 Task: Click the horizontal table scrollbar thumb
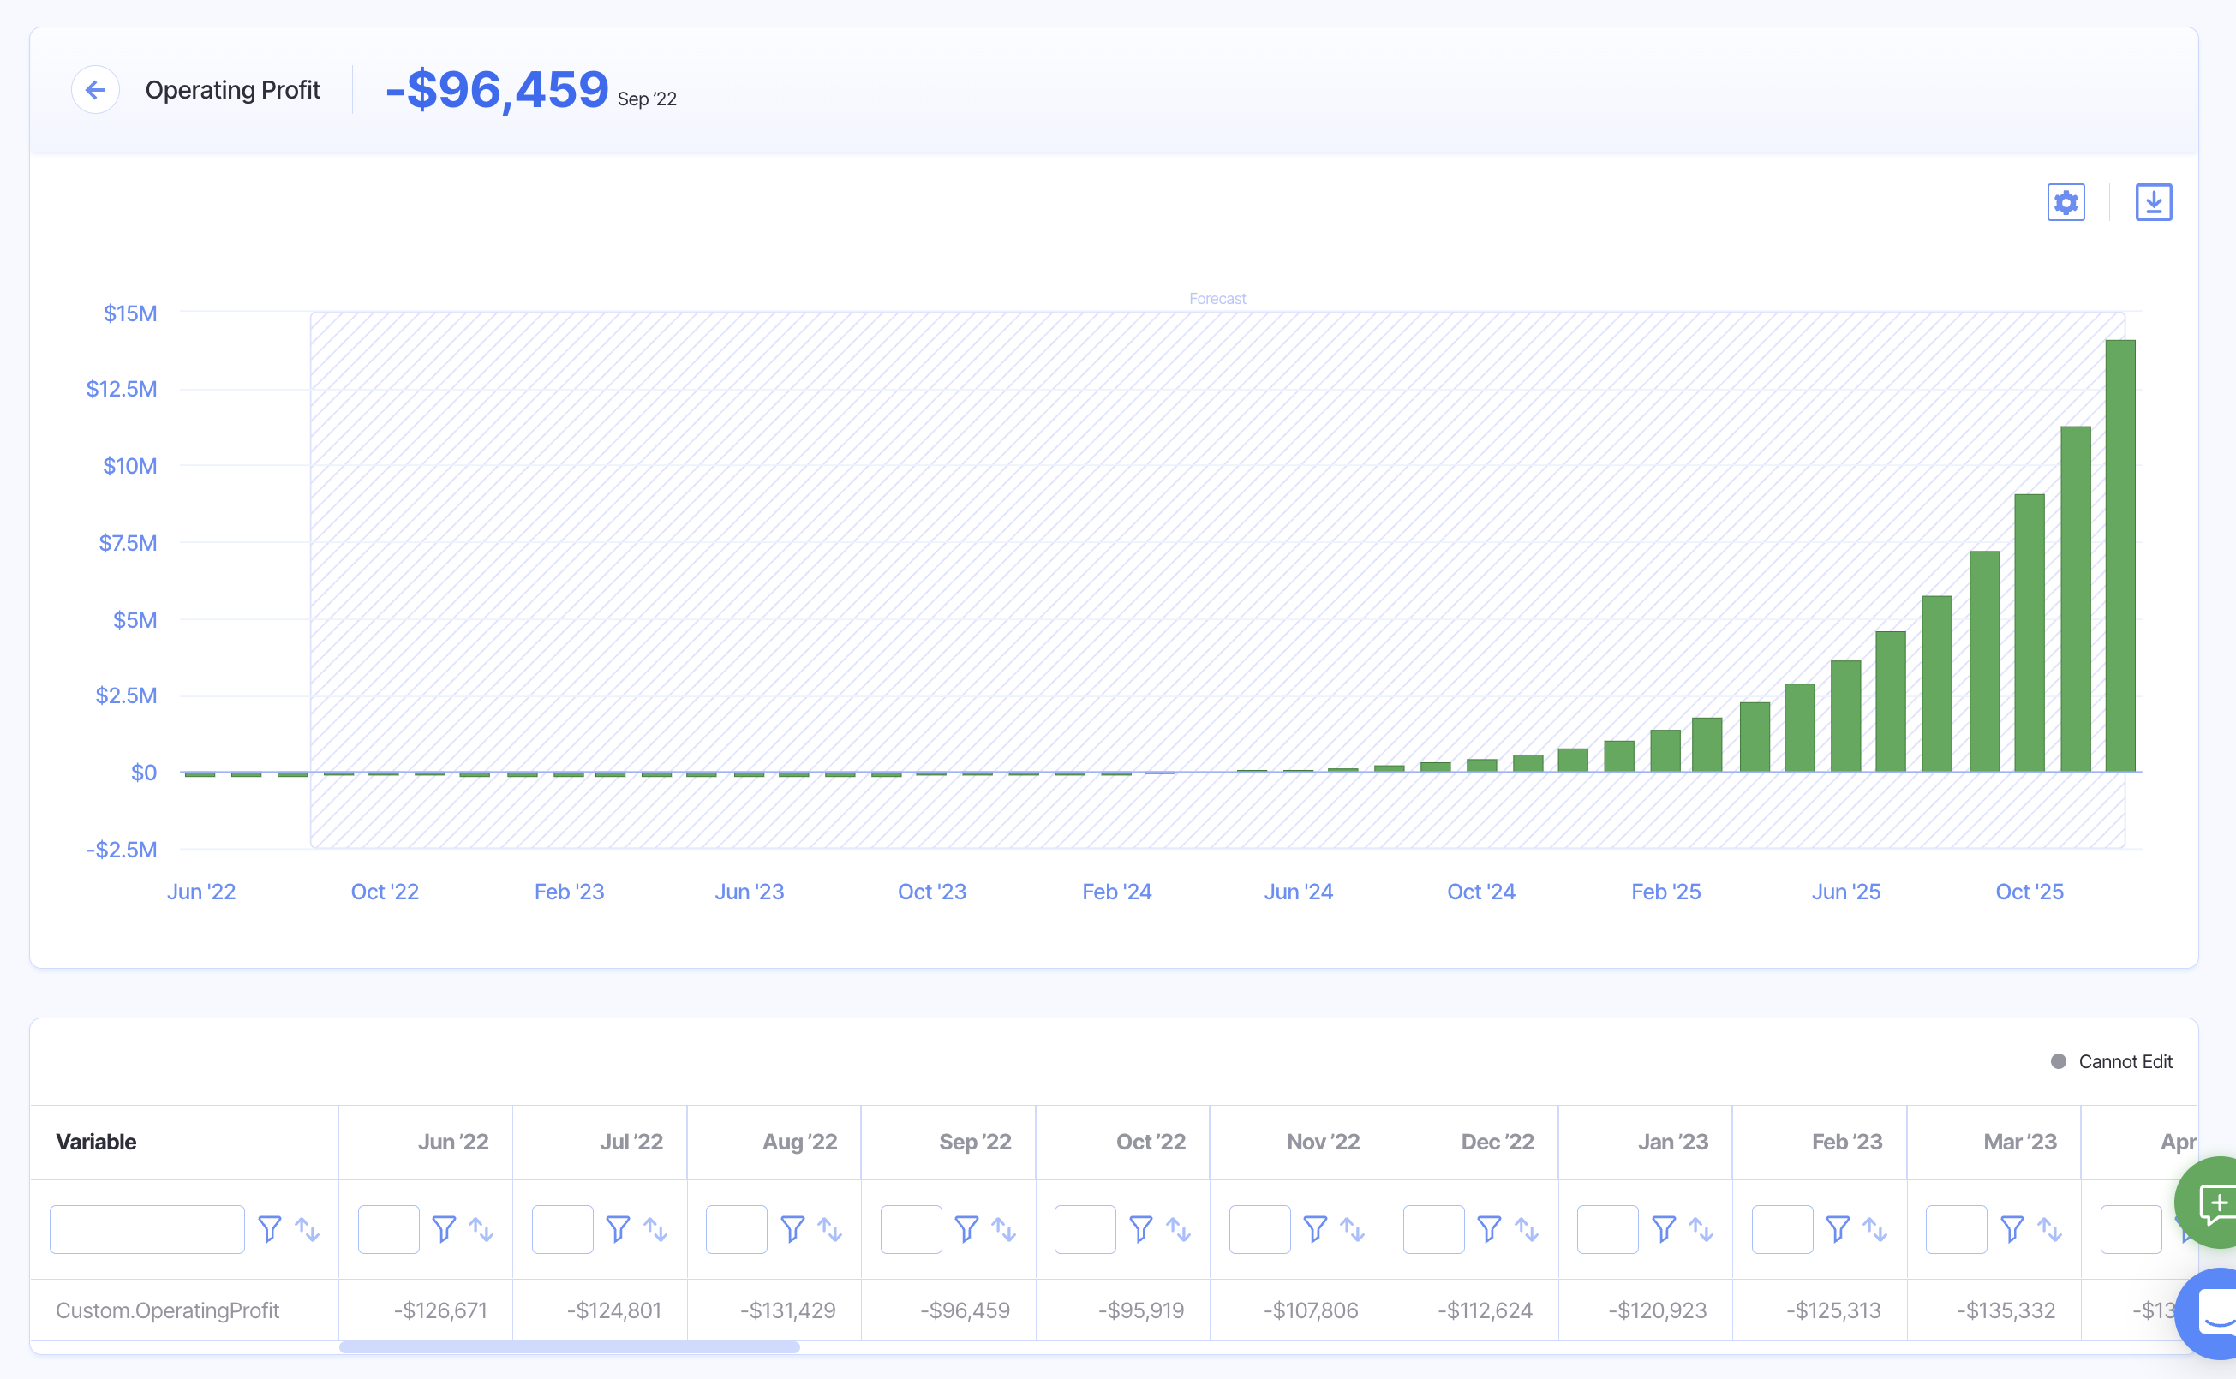(x=569, y=1346)
